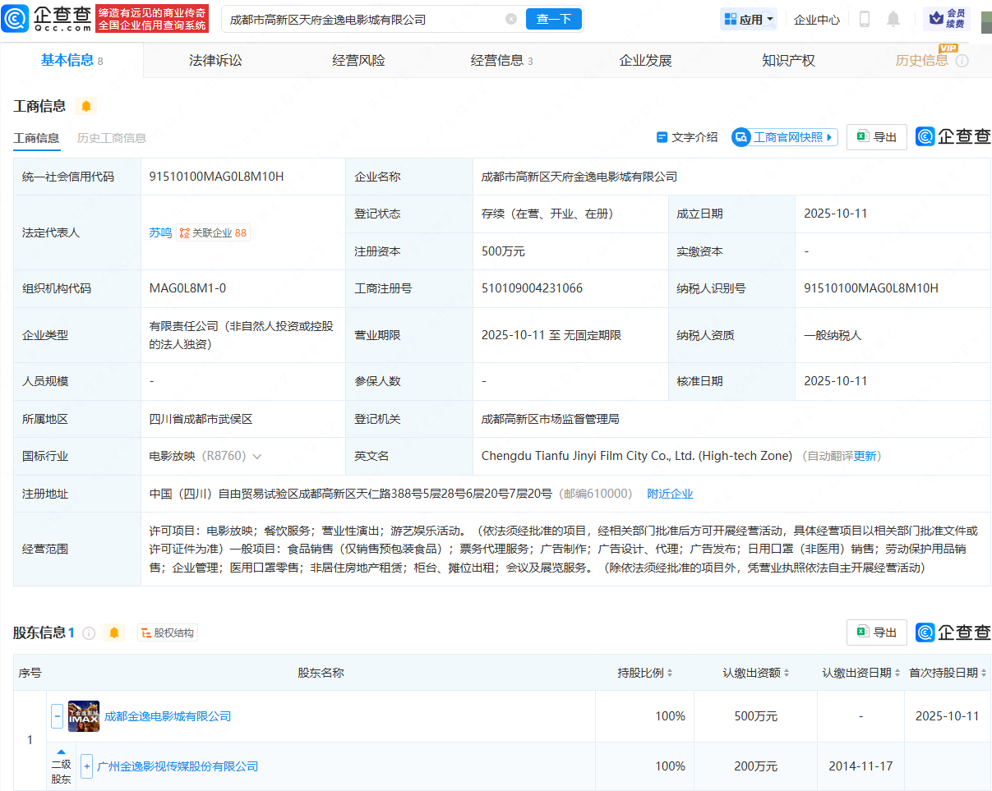This screenshot has width=992, height=791.
Task: Open the 历史工商信息 sub-tab
Action: [112, 138]
